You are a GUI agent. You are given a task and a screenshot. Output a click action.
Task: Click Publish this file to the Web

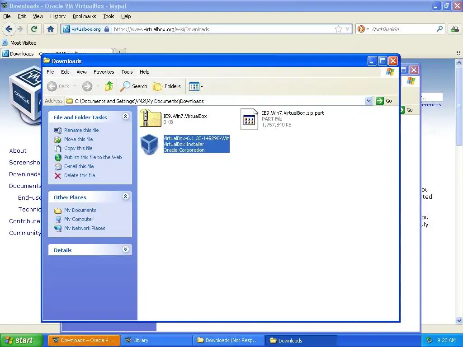(93, 157)
